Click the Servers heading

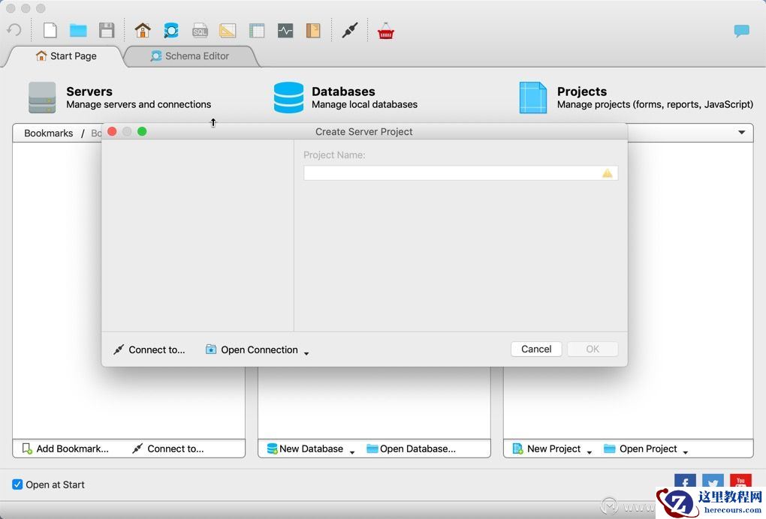(x=89, y=91)
